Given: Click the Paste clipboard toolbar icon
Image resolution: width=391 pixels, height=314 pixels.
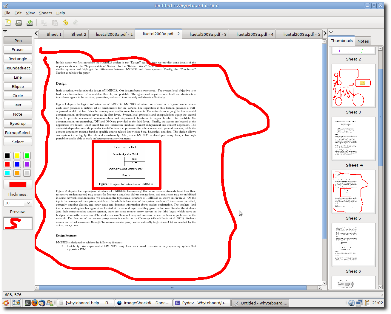Looking at the screenshot, I should (55, 22).
